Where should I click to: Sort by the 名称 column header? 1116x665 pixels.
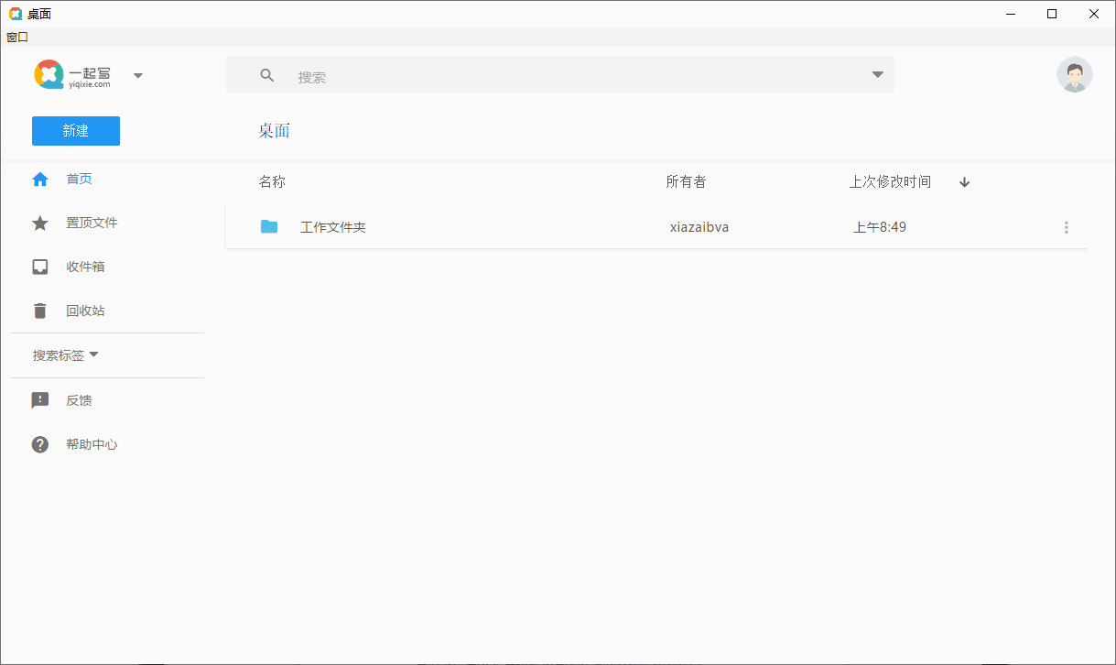point(272,182)
